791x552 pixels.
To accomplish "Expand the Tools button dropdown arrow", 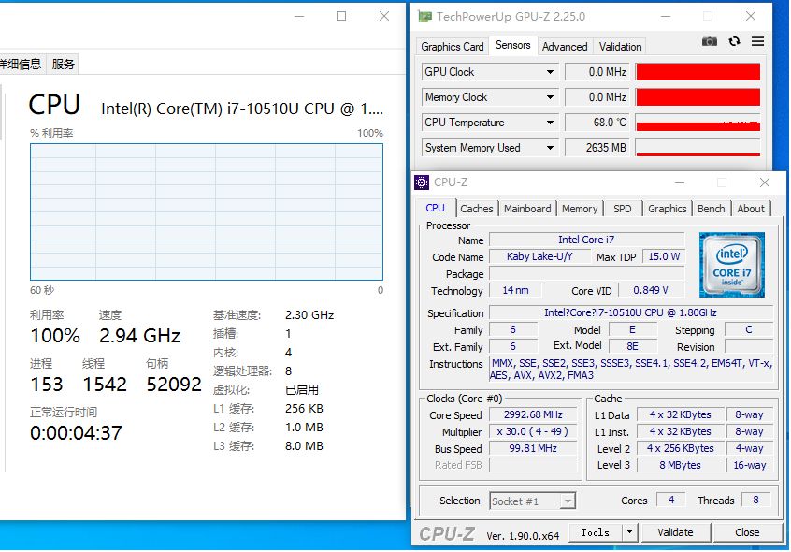I will pos(629,531).
